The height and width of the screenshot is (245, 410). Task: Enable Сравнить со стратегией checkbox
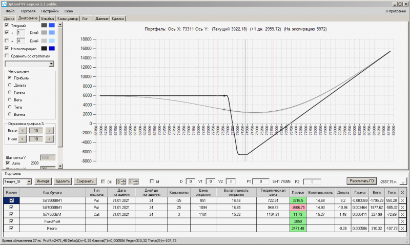click(x=7, y=56)
